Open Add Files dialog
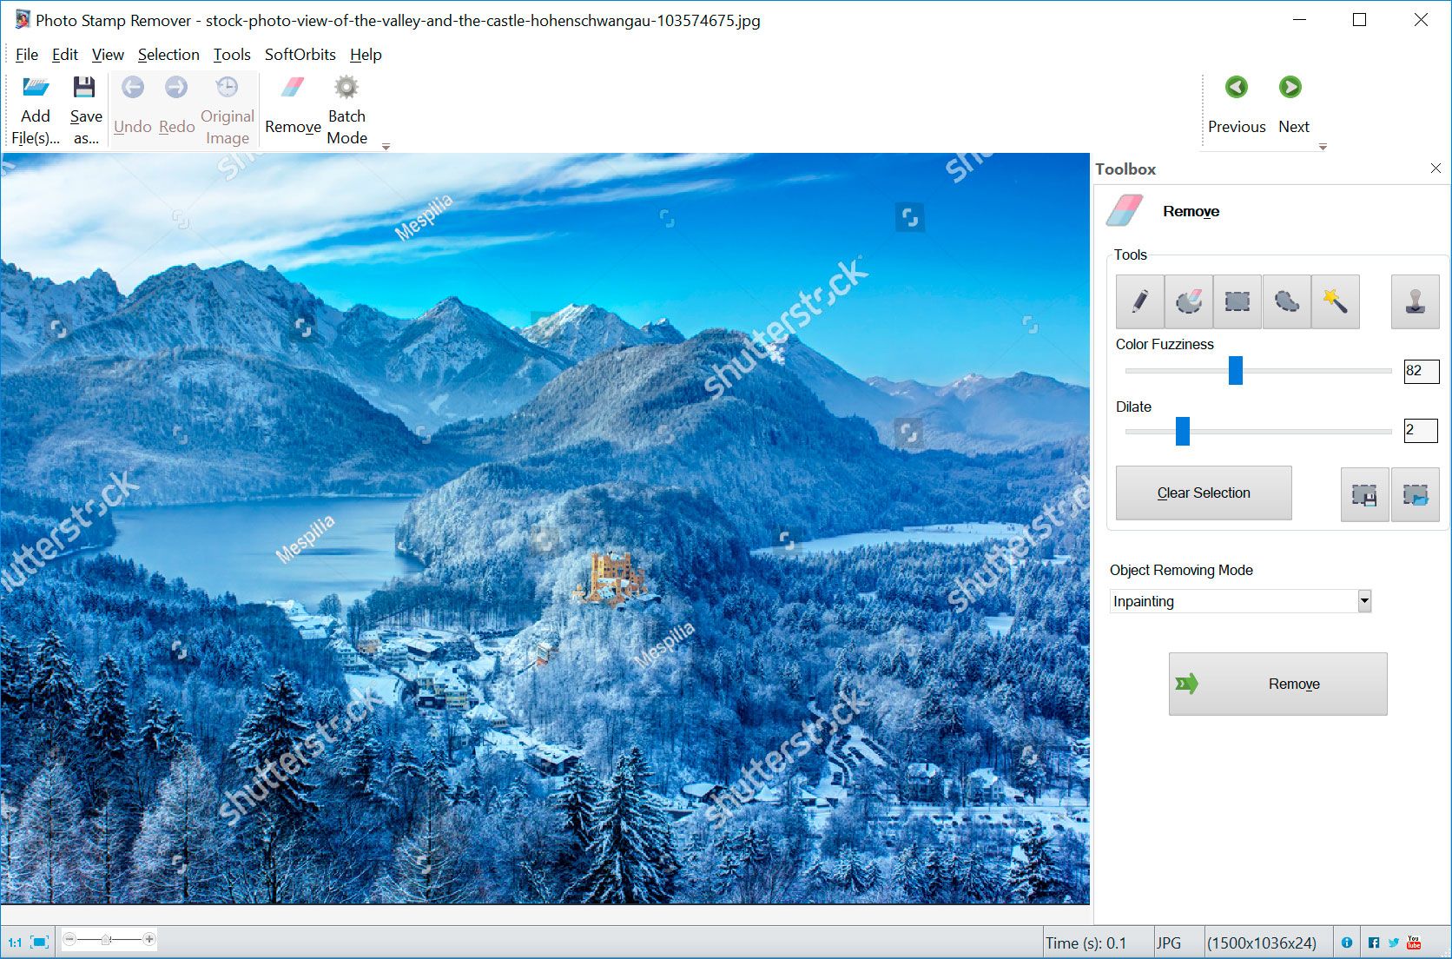 pos(35,104)
